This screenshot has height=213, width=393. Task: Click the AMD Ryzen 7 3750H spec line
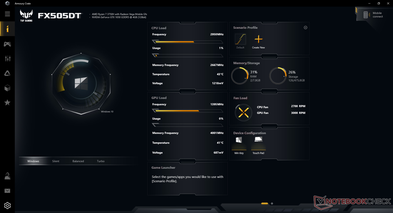(119, 14)
